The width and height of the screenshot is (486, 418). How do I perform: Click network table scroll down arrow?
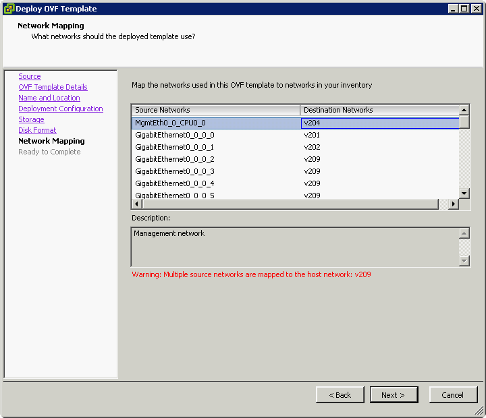[x=464, y=193]
